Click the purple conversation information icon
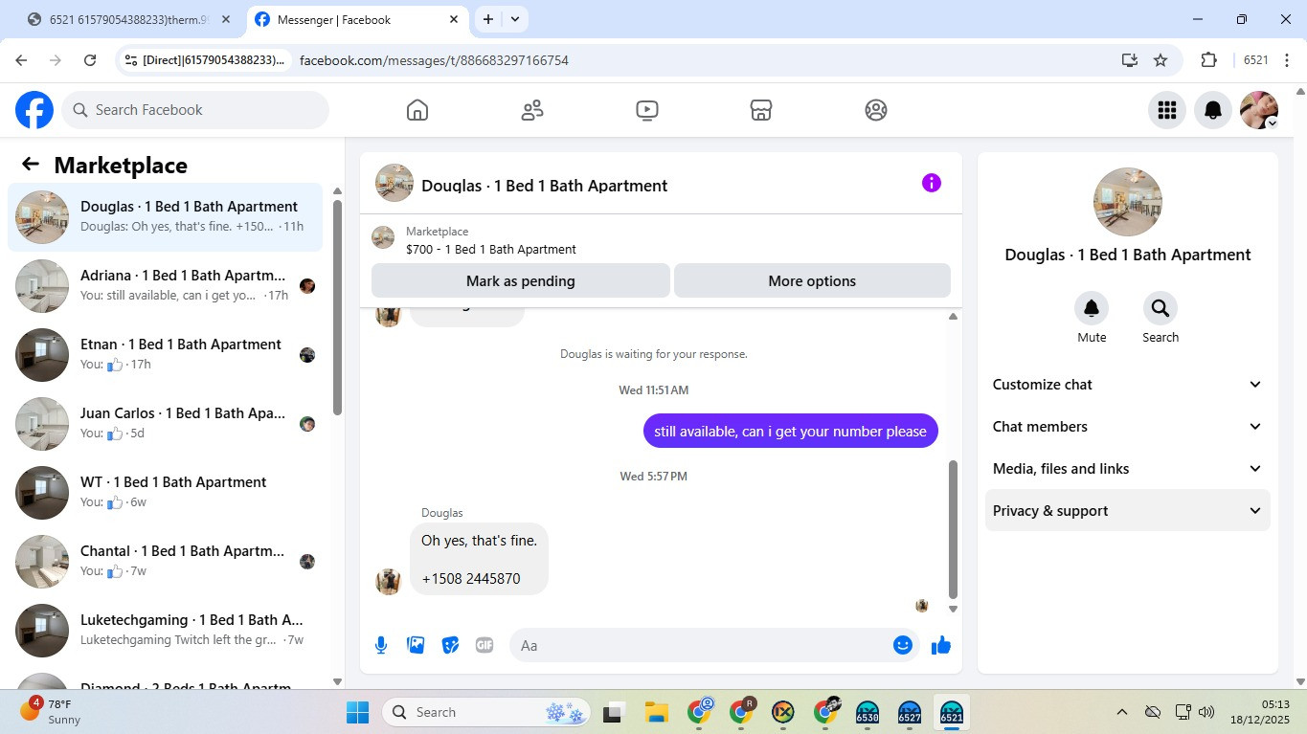The height and width of the screenshot is (734, 1307). 932,183
